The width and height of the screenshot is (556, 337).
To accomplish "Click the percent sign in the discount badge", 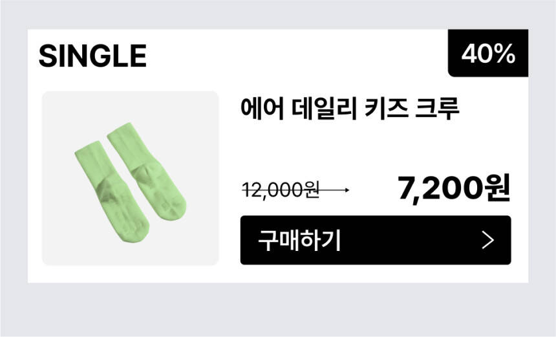I will [505, 54].
